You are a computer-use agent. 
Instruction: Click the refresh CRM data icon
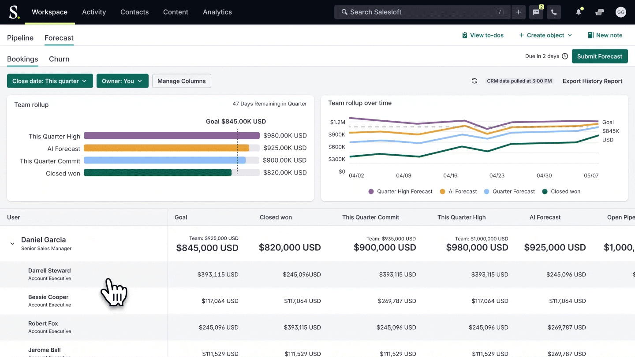coord(474,81)
